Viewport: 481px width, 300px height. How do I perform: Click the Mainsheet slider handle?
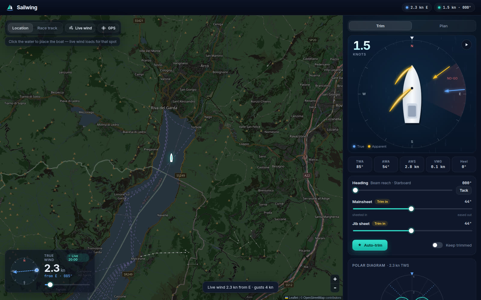411,209
